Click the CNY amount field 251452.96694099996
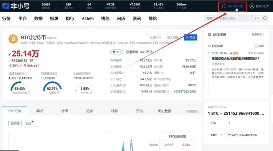This screenshot has height=151, width=273. click(x=246, y=135)
